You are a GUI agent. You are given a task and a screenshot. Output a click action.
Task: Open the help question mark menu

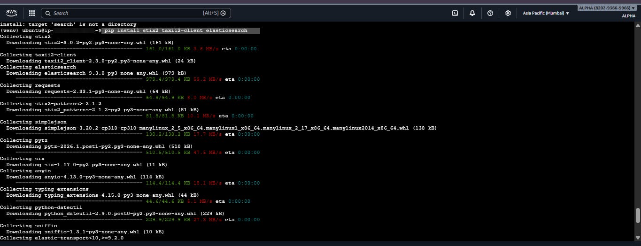click(x=490, y=13)
